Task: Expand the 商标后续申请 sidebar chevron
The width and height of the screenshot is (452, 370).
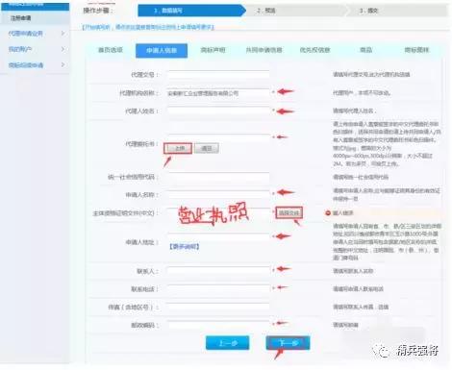Action: point(63,64)
